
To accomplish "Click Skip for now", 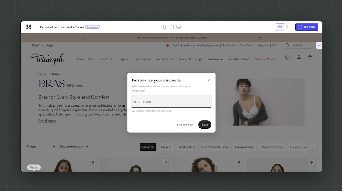I will tap(185, 125).
